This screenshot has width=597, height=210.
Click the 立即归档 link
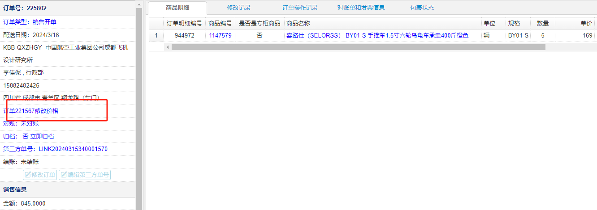(x=42, y=136)
